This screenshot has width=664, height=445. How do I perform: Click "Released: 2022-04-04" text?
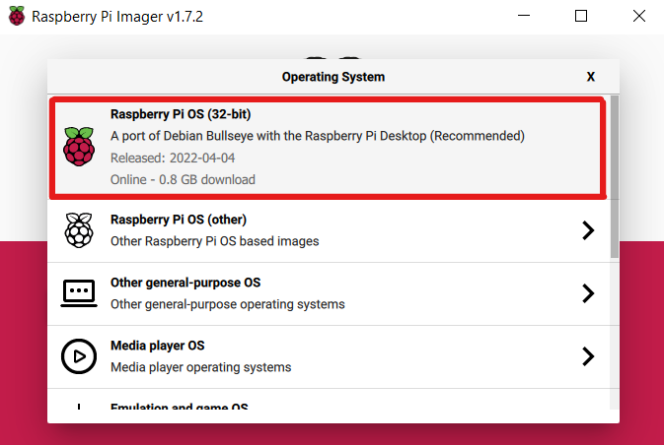[x=173, y=158]
